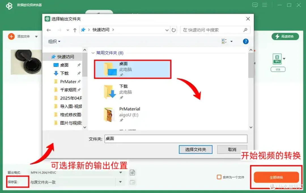Click the MP4 output format icon

pyautogui.click(x=277, y=58)
